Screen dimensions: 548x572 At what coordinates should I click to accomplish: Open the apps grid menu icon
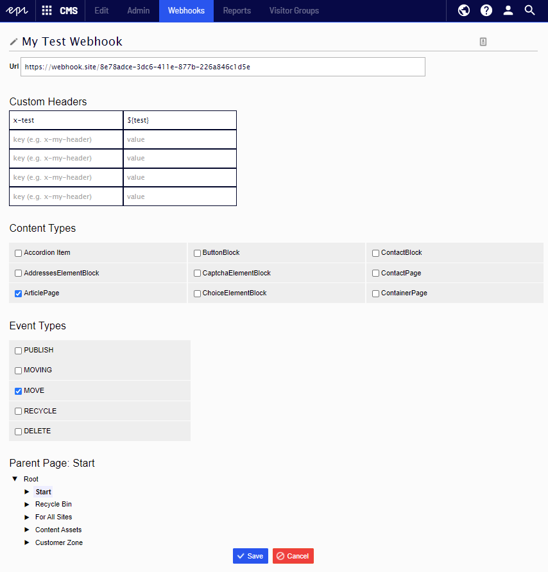47,11
